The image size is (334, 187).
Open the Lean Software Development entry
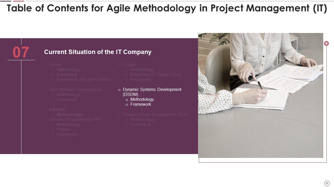[75, 90]
